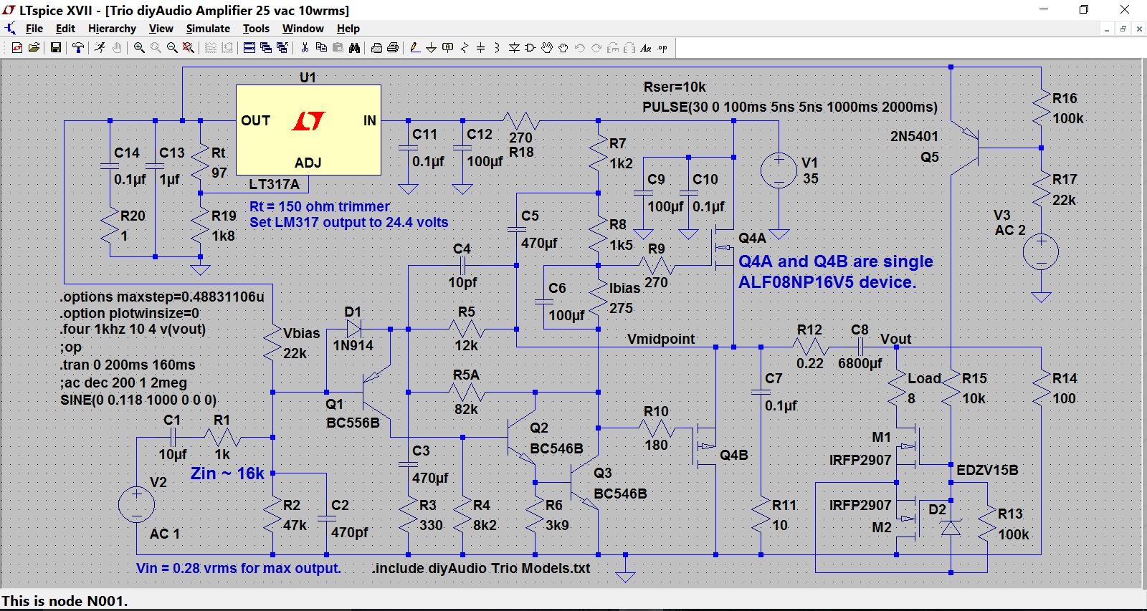This screenshot has height=611, width=1147.
Task: Select the Draw Wire pencil tool
Action: tap(414, 48)
